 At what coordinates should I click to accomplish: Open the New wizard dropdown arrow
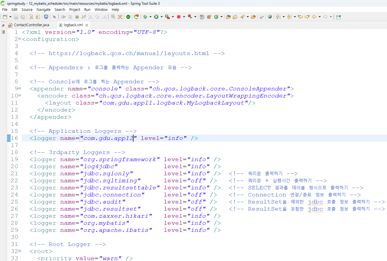(10, 17)
